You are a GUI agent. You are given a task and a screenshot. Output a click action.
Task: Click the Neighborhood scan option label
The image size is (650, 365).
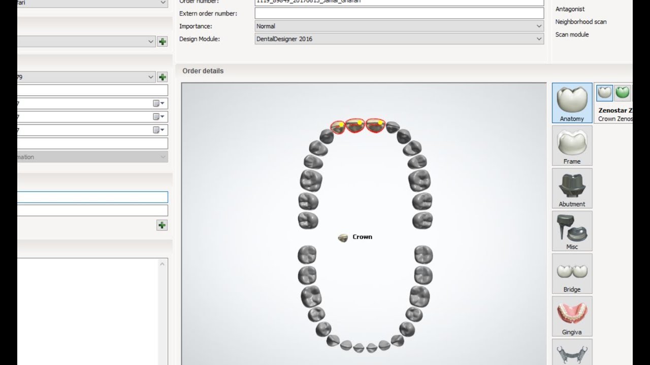click(x=581, y=22)
